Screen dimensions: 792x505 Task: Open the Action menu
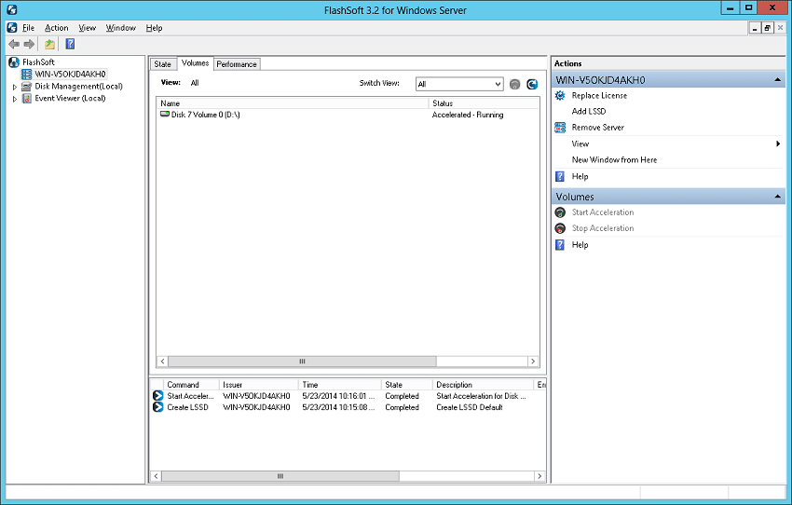coord(56,28)
